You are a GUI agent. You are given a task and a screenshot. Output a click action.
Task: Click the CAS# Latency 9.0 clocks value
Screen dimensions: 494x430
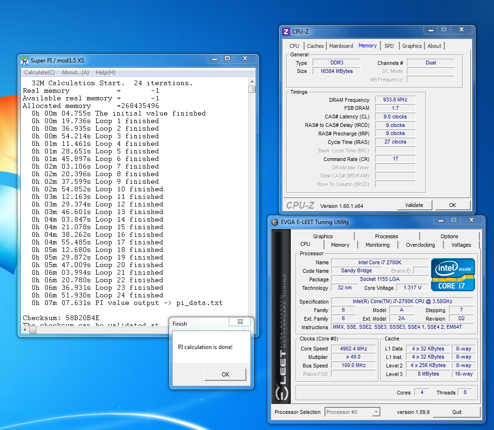coord(395,116)
